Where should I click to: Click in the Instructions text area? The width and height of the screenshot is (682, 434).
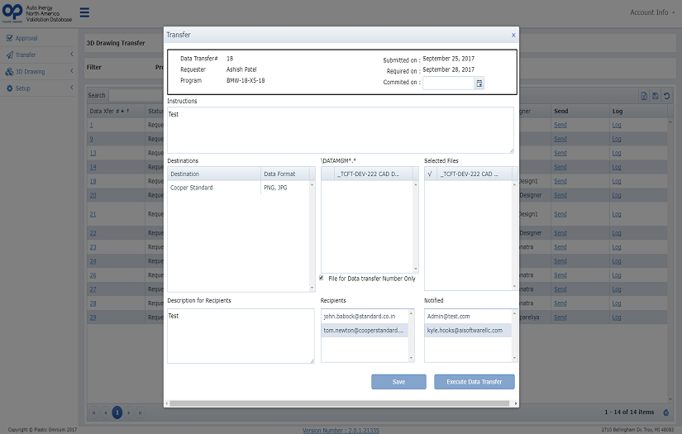click(340, 130)
